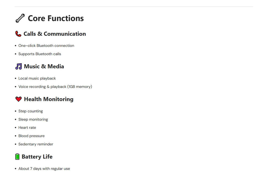This screenshot has width=257, height=186.
Task: Click the Step counting list item
Action: [x=31, y=111]
